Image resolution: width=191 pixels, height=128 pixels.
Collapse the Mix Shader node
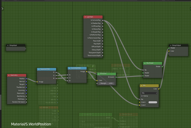click(145, 63)
